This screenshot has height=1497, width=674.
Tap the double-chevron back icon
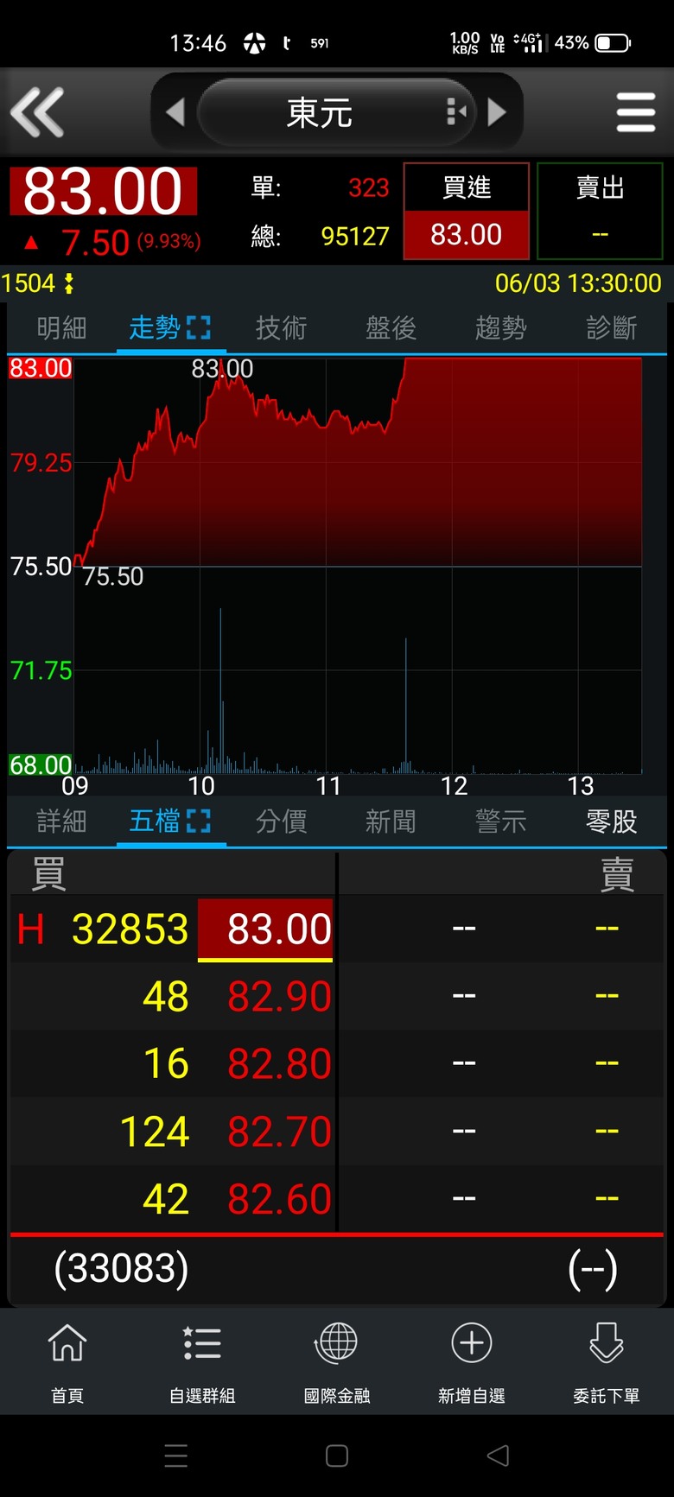coord(37,112)
